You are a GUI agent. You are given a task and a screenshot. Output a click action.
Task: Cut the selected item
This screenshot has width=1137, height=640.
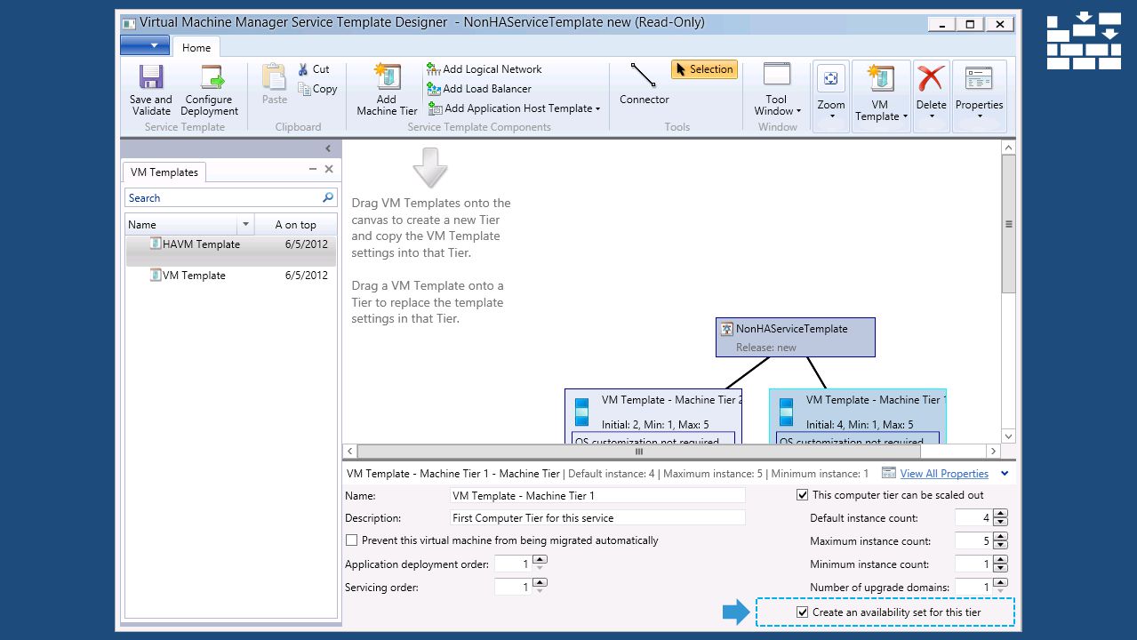point(314,69)
